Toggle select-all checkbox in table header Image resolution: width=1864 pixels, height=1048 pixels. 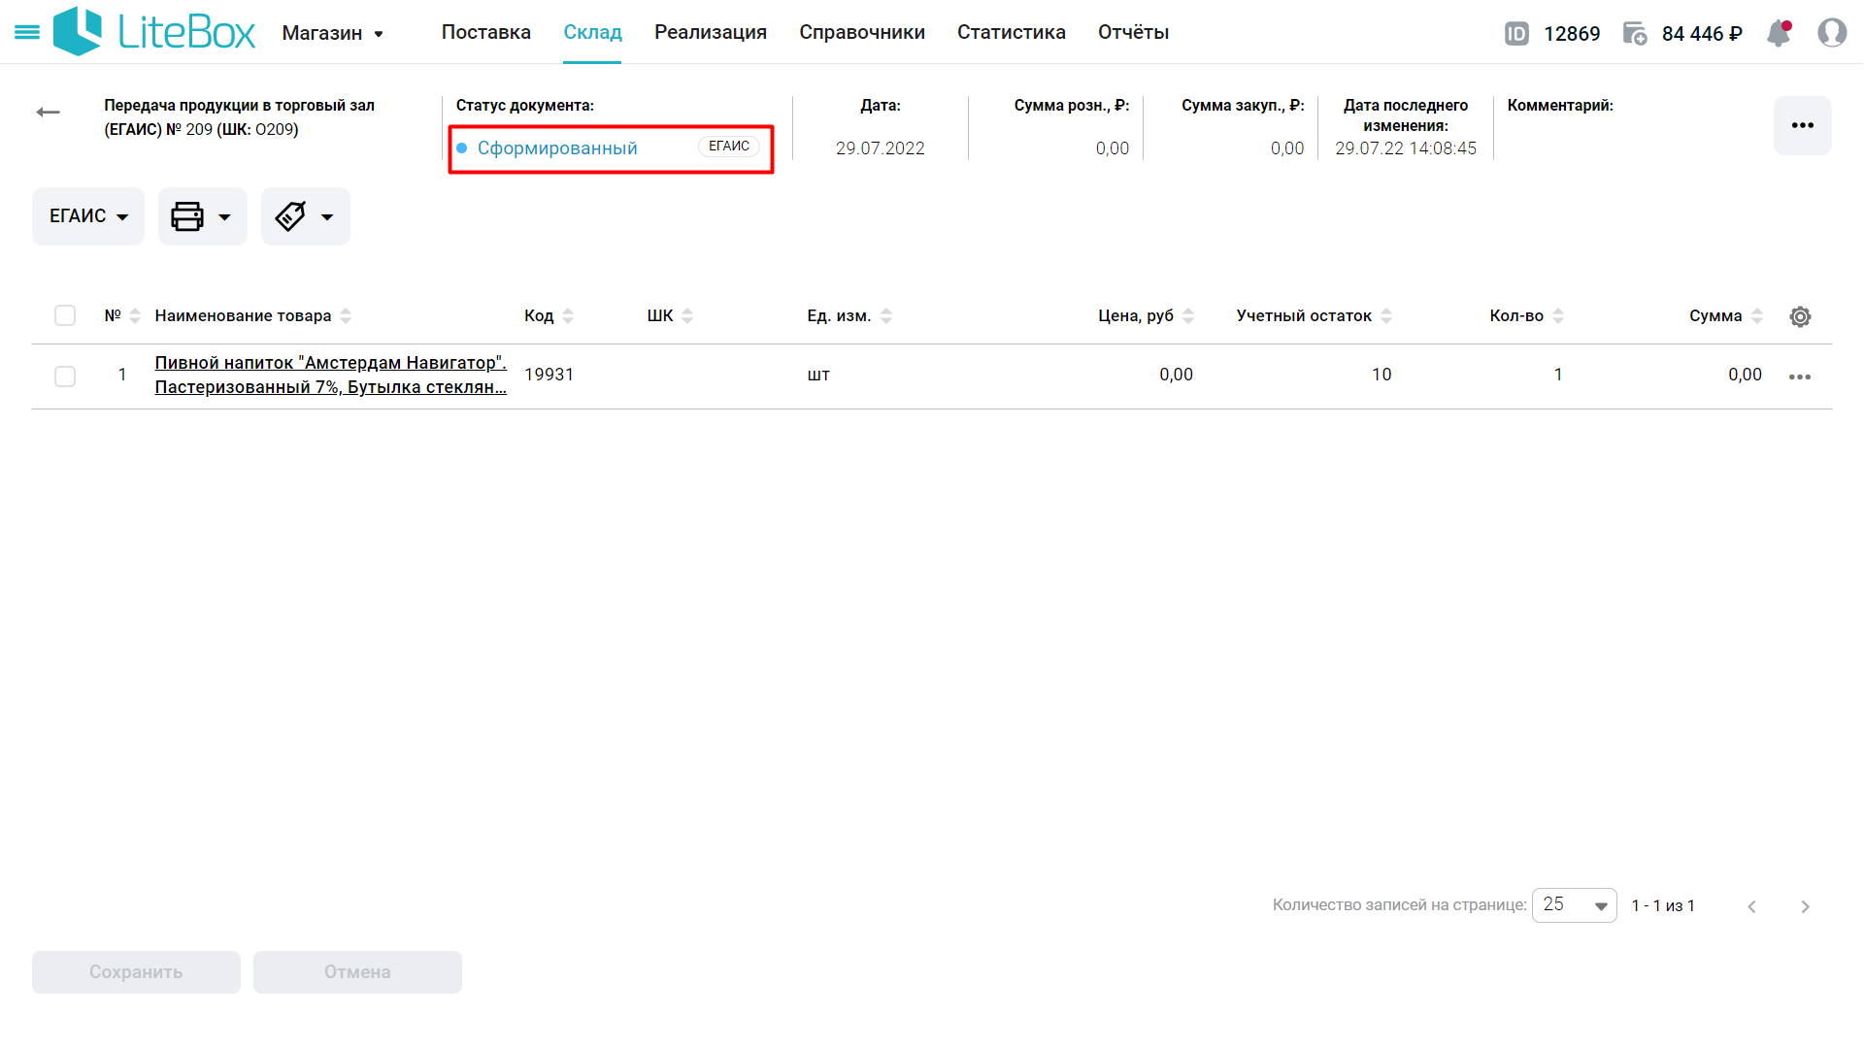point(65,315)
